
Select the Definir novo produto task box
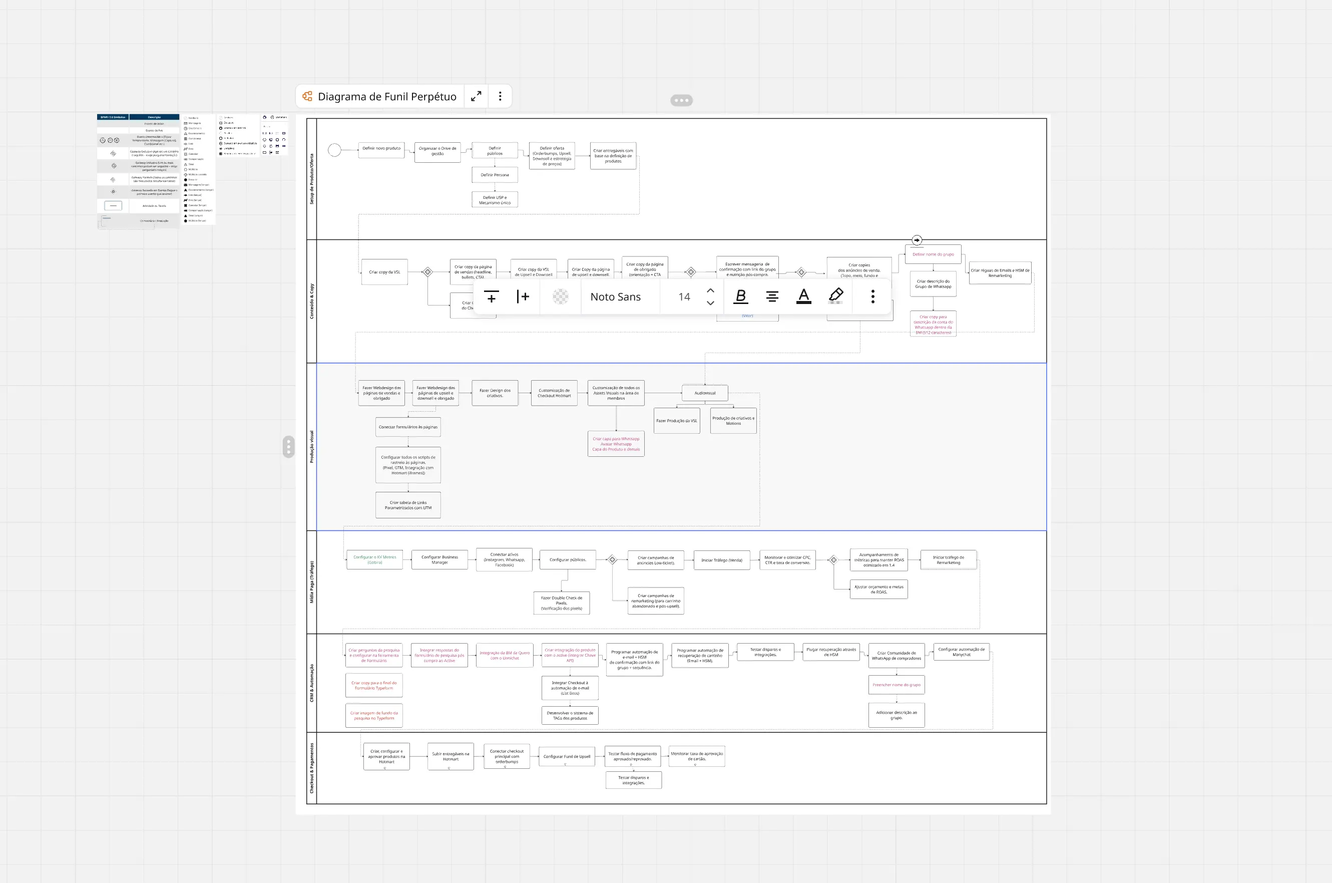click(381, 150)
